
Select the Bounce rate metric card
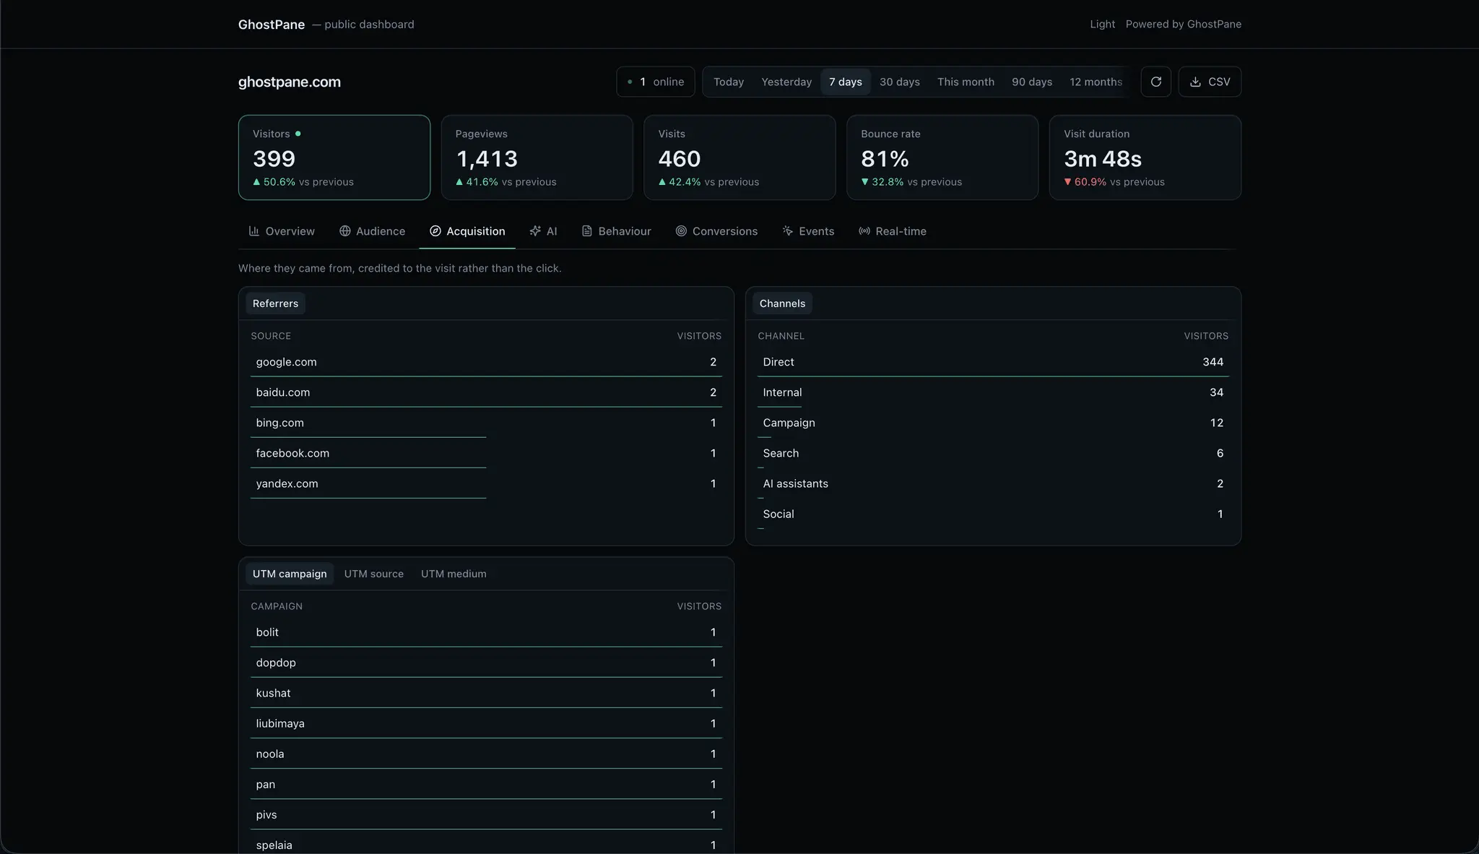coord(942,158)
